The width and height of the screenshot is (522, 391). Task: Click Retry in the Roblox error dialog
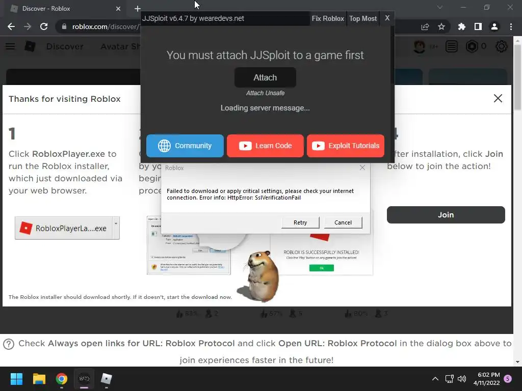[300, 222]
